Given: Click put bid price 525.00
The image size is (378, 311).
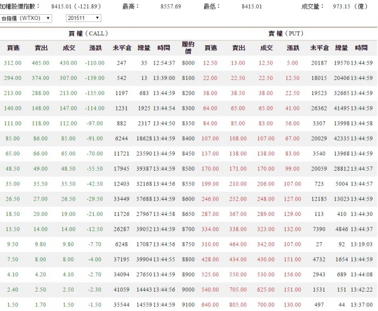Looking at the screenshot, I should (210, 275).
